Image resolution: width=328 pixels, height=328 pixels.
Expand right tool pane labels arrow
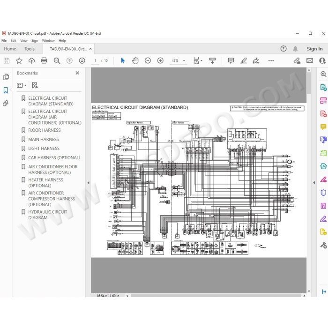324,291
